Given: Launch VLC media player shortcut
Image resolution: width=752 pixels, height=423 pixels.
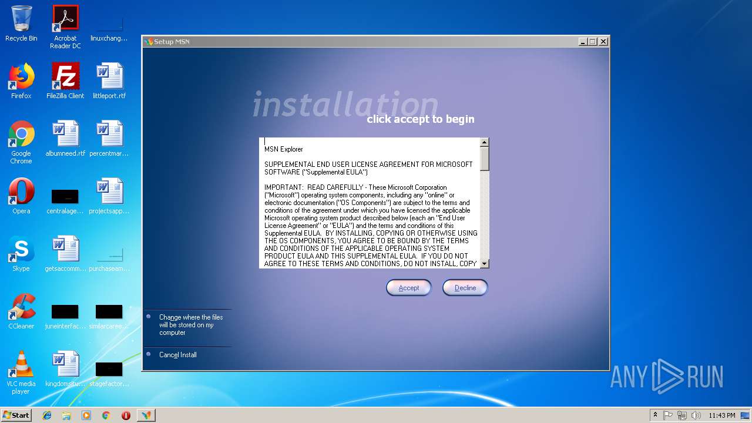Looking at the screenshot, I should coord(21,372).
